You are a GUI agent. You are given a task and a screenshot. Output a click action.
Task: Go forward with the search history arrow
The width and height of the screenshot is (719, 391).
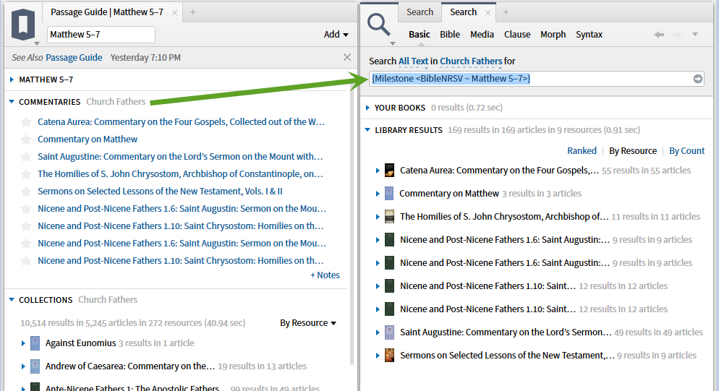(x=677, y=35)
